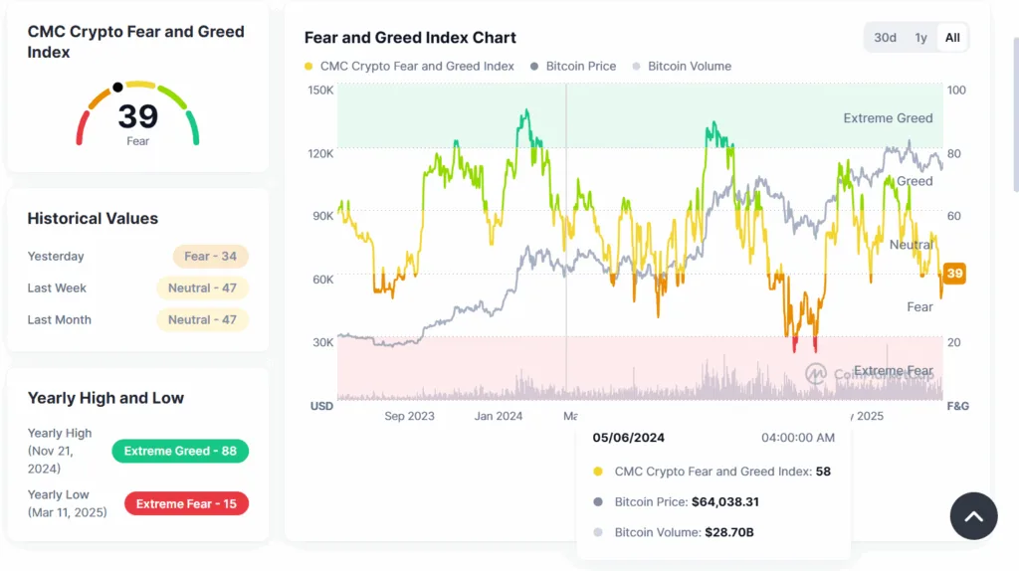This screenshot has height=571, width=1019.
Task: Click the gray Bitcoin Price legend dot
Action: (x=534, y=67)
